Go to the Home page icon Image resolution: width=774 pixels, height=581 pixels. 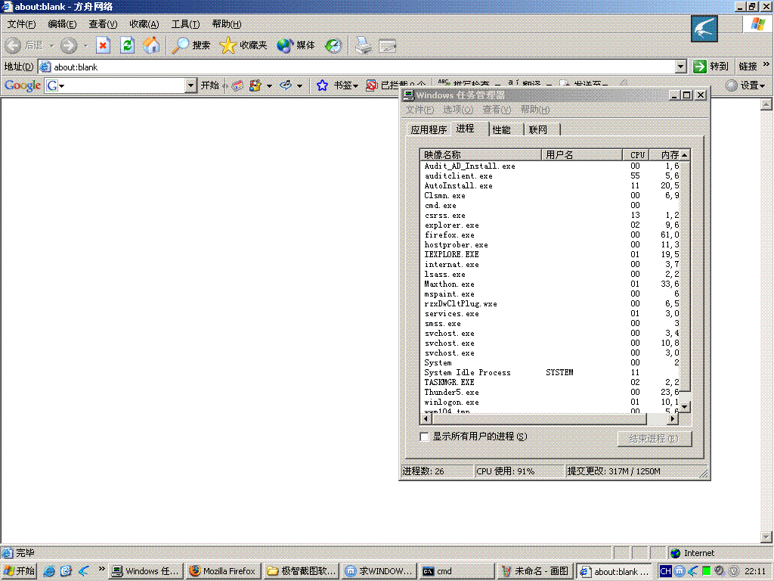point(152,45)
